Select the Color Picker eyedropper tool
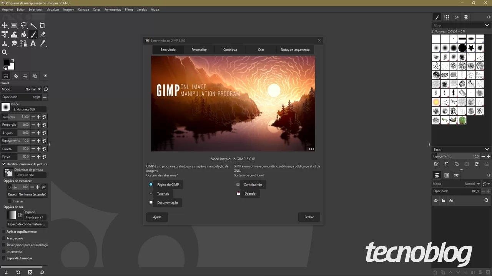492x276 pixels. point(43,44)
